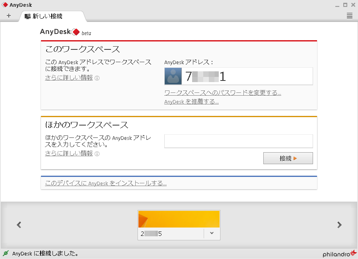Viewport: 358px width, 259px height.
Task: Select this workspace's AnyDesk address number
Action: 205,77
